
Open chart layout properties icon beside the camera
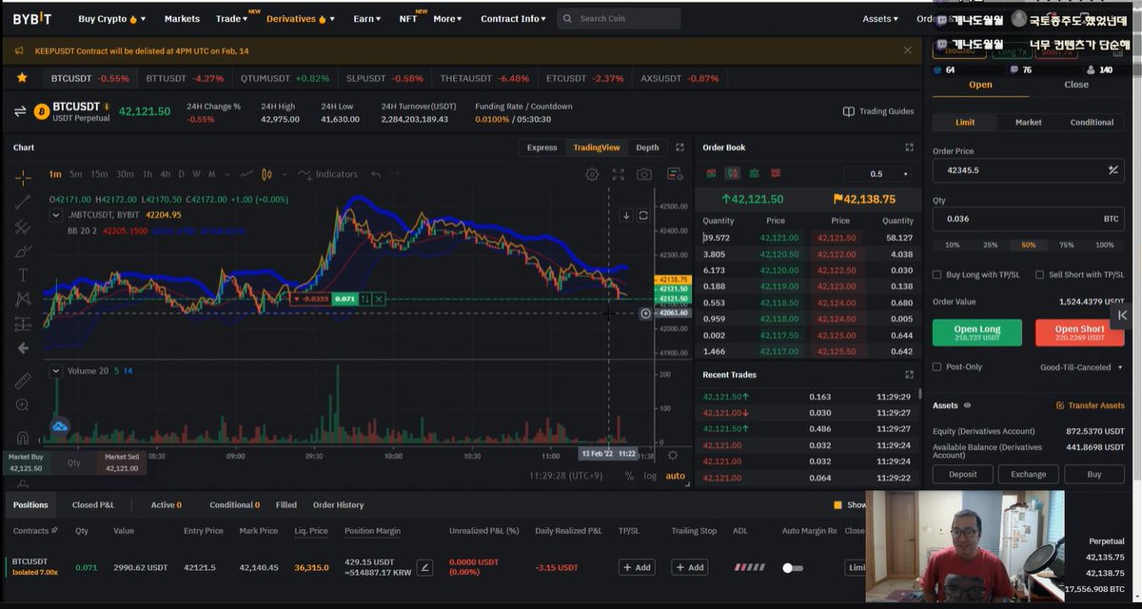tap(675, 174)
